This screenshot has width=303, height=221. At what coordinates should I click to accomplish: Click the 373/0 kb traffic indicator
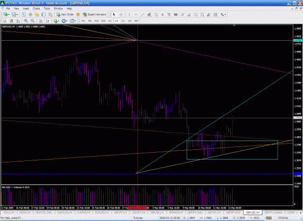(283, 218)
